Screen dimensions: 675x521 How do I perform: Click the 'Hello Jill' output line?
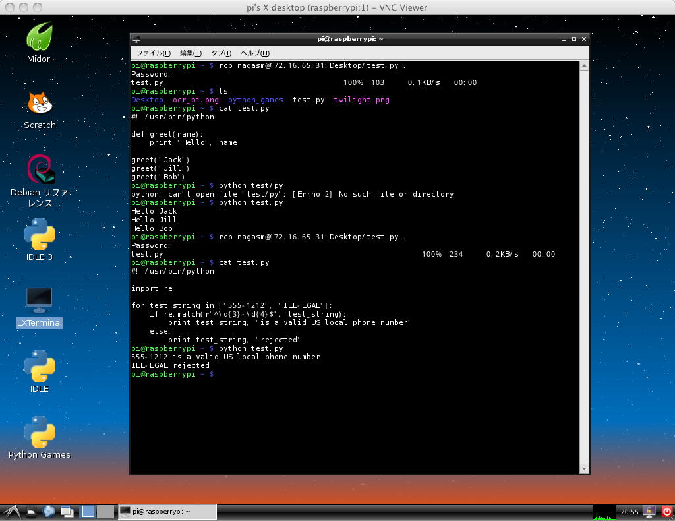[154, 220]
